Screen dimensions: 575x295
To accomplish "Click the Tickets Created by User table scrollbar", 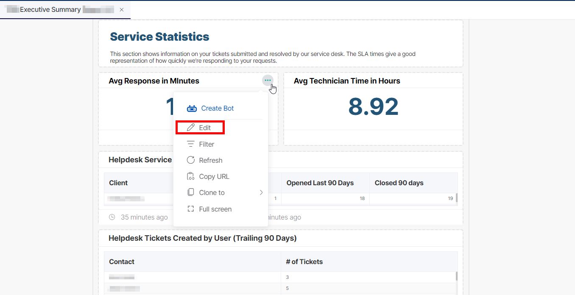I will 457,277.
